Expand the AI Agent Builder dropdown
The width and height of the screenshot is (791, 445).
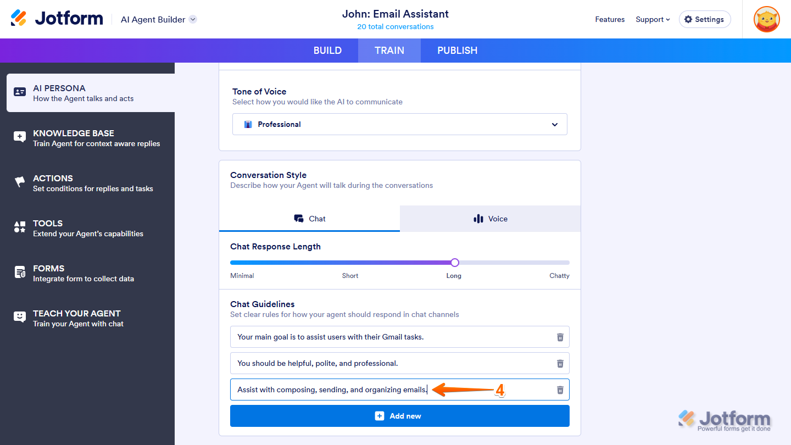[193, 19]
